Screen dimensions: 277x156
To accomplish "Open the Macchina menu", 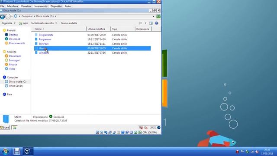I will [x=13, y=6].
